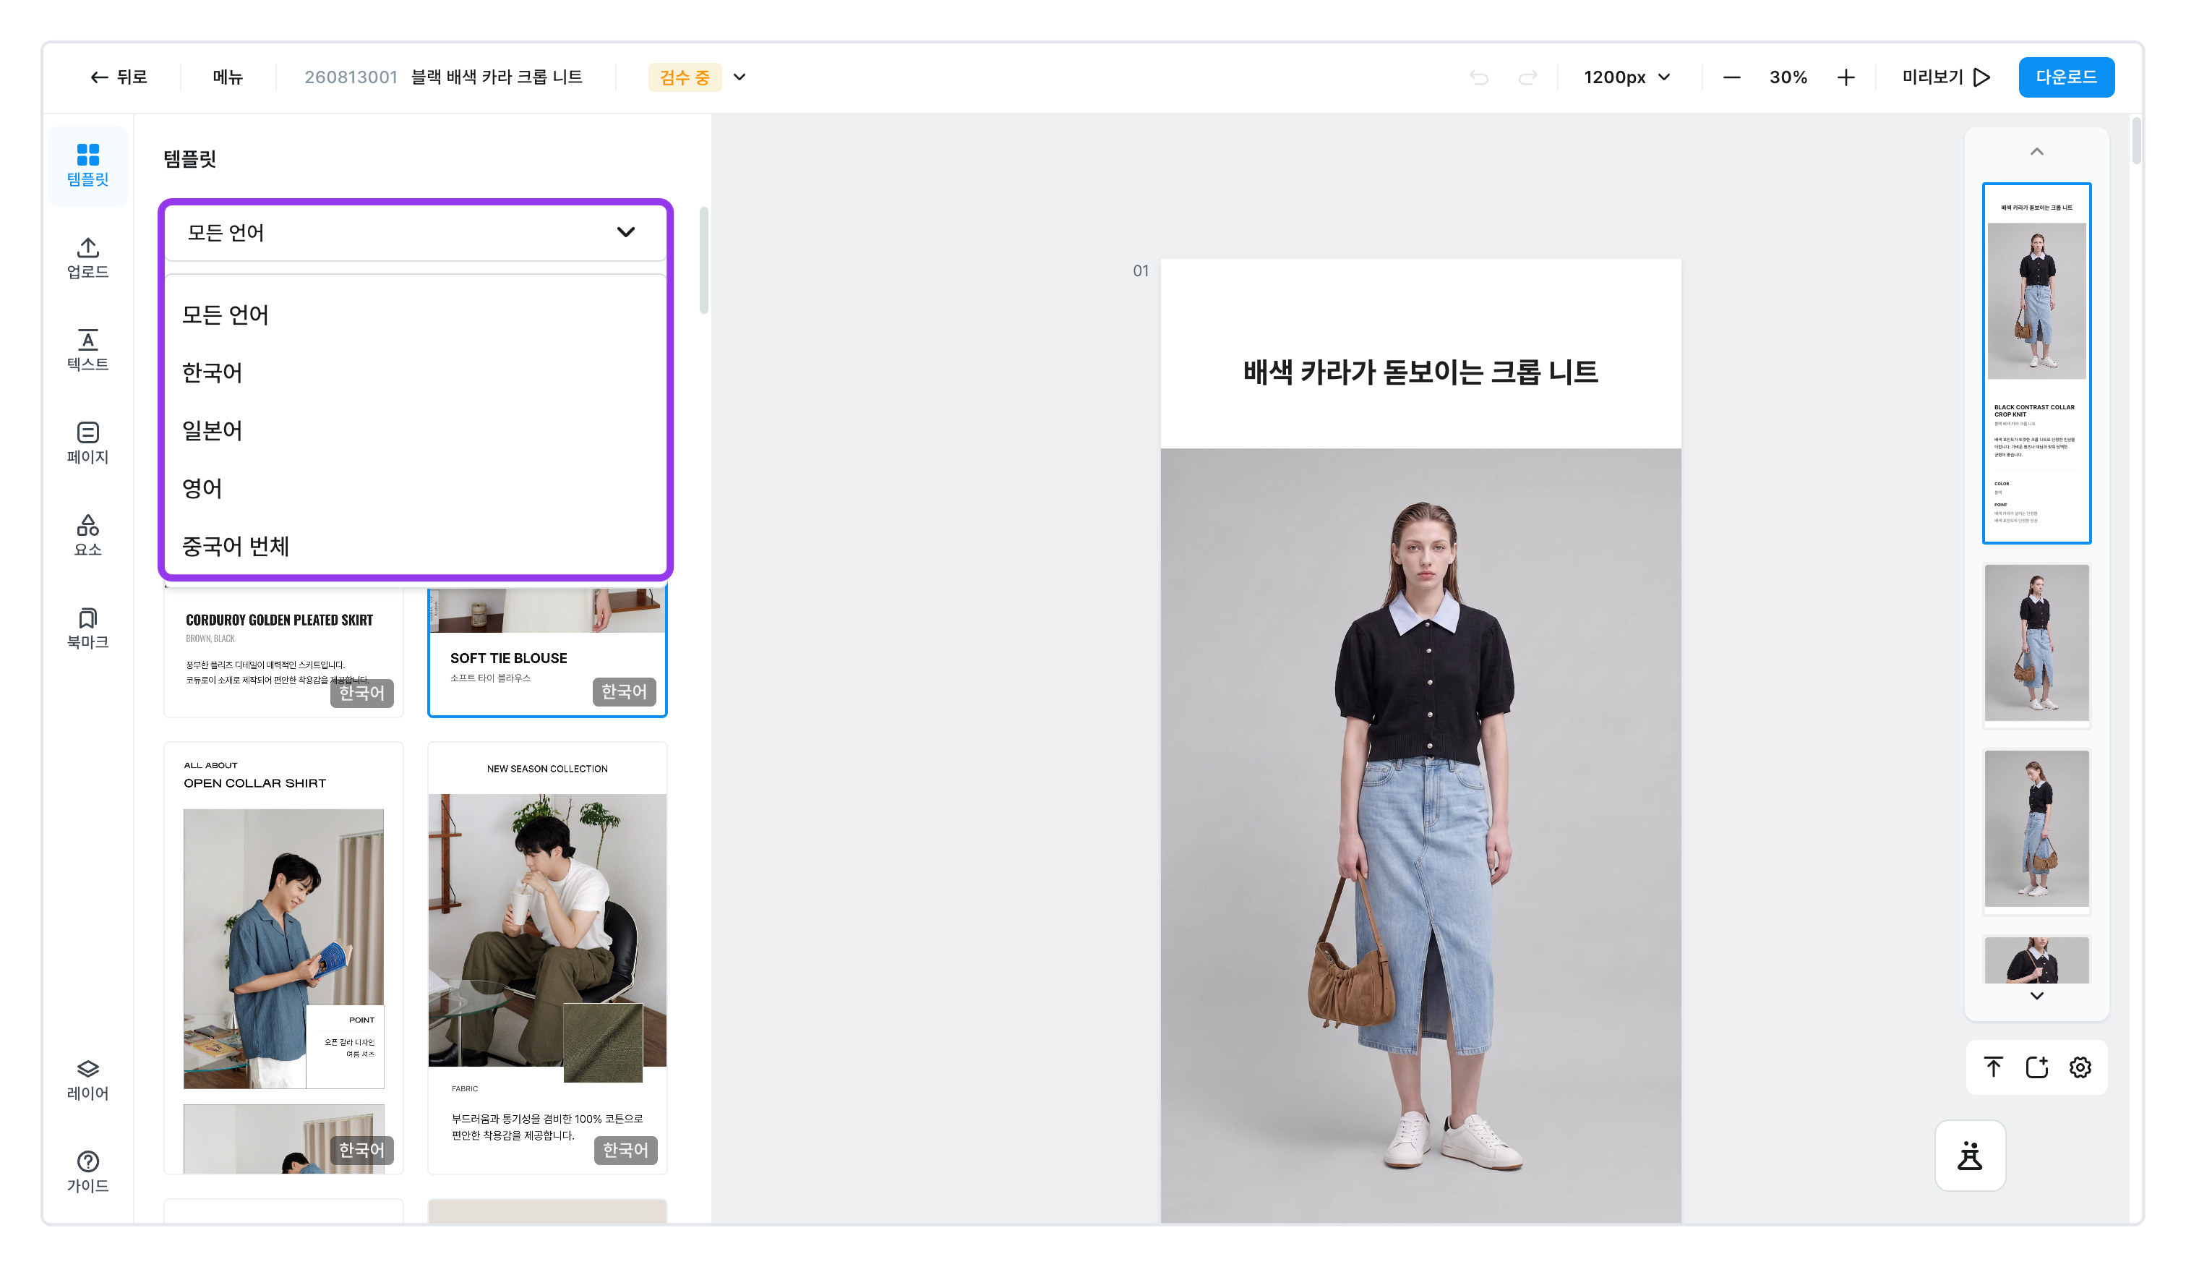Click the move-to-top arrow icon
Screen dimensions: 2186x1267
tap(1994, 1067)
